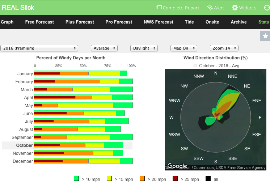Open the Daylight dropdown

pyautogui.click(x=144, y=48)
